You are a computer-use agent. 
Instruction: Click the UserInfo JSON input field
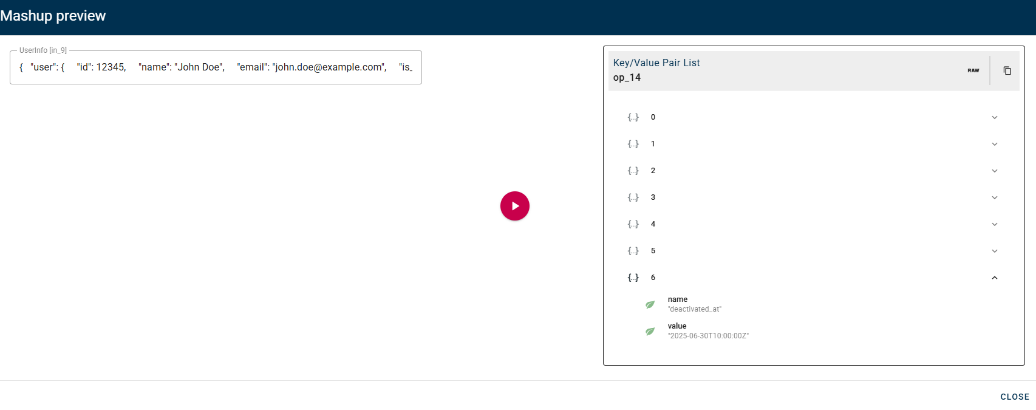click(x=216, y=67)
